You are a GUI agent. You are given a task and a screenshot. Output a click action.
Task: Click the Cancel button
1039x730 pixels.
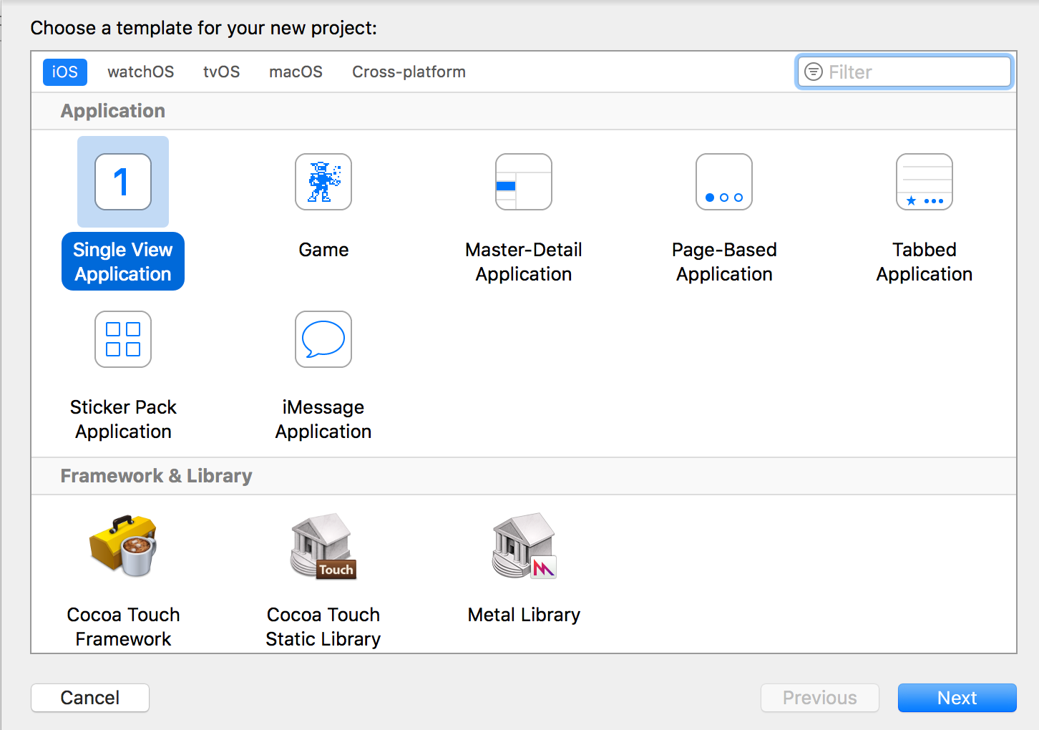pyautogui.click(x=90, y=698)
